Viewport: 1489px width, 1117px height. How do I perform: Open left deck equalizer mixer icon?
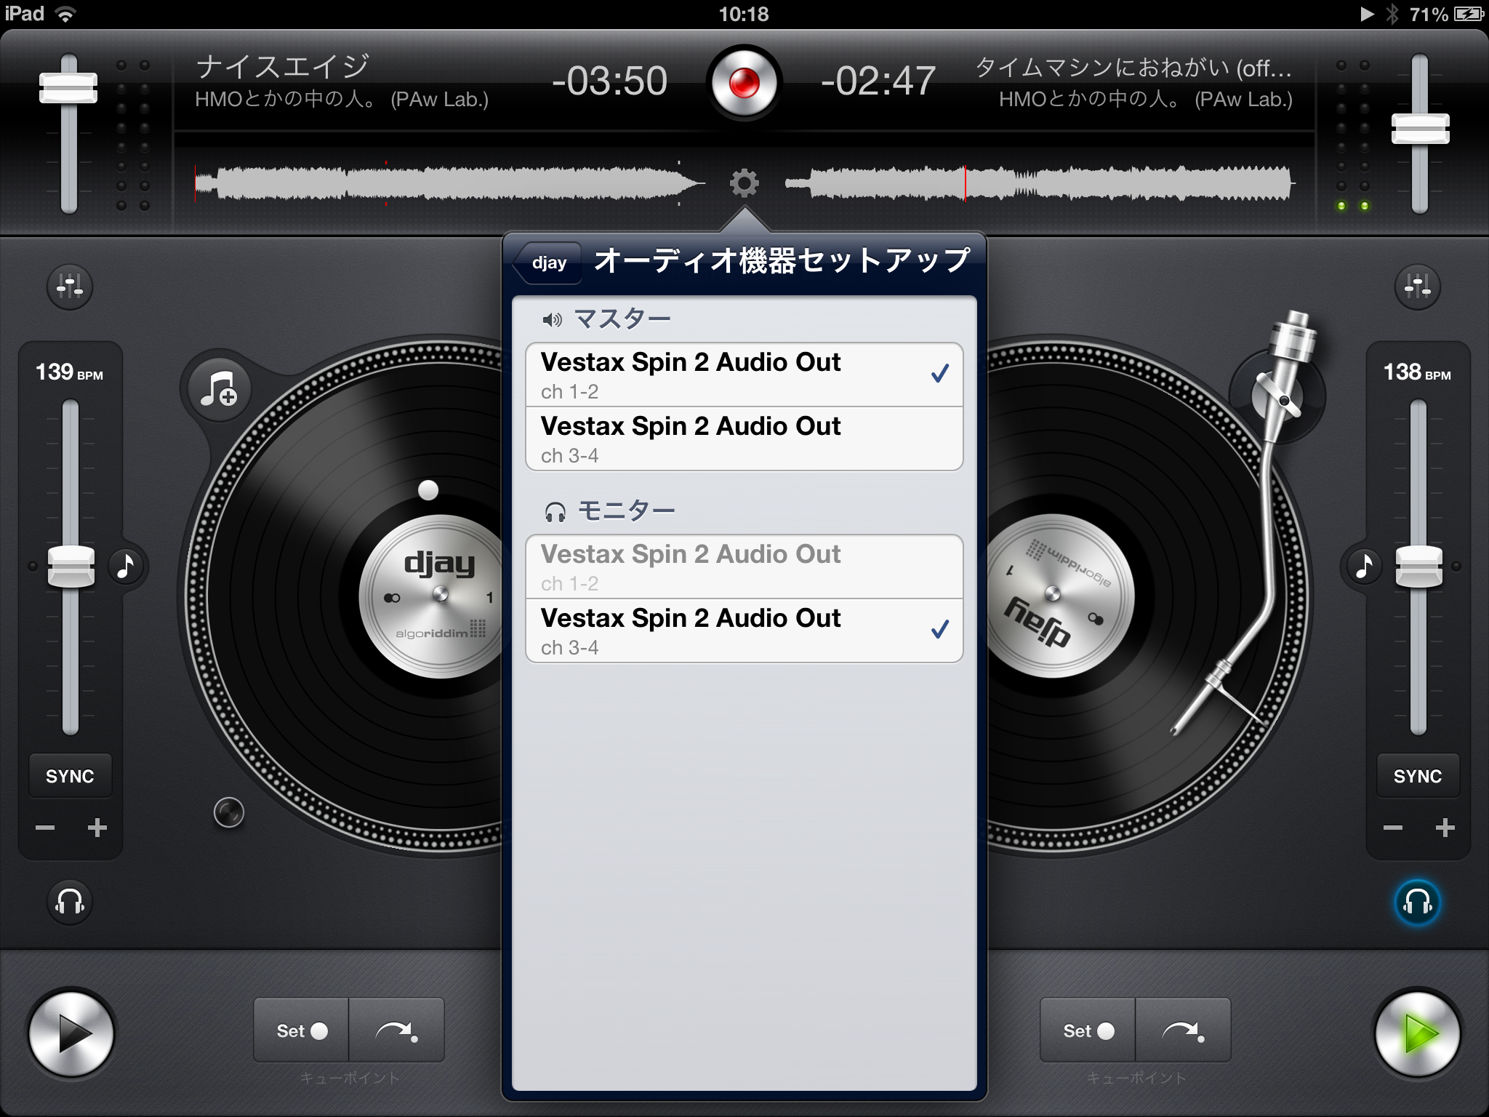(x=70, y=287)
